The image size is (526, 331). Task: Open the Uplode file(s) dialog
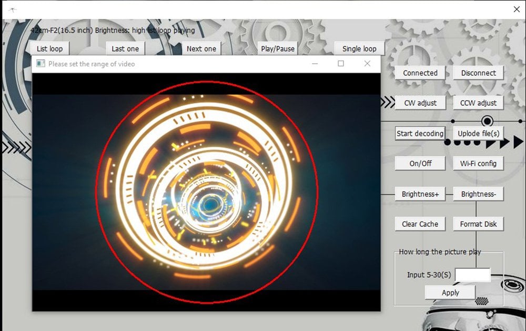pos(478,134)
